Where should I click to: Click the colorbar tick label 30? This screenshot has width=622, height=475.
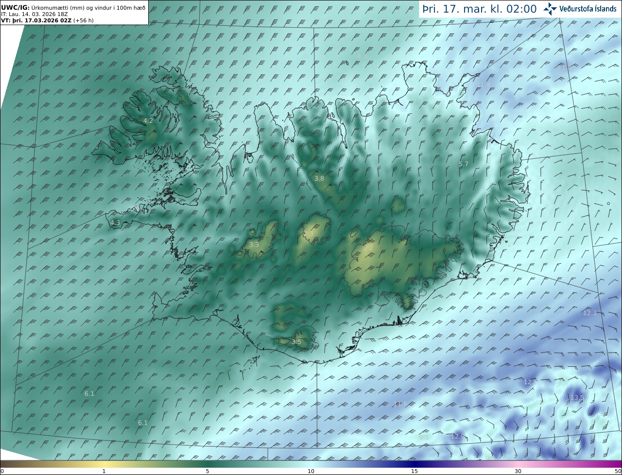518,471
